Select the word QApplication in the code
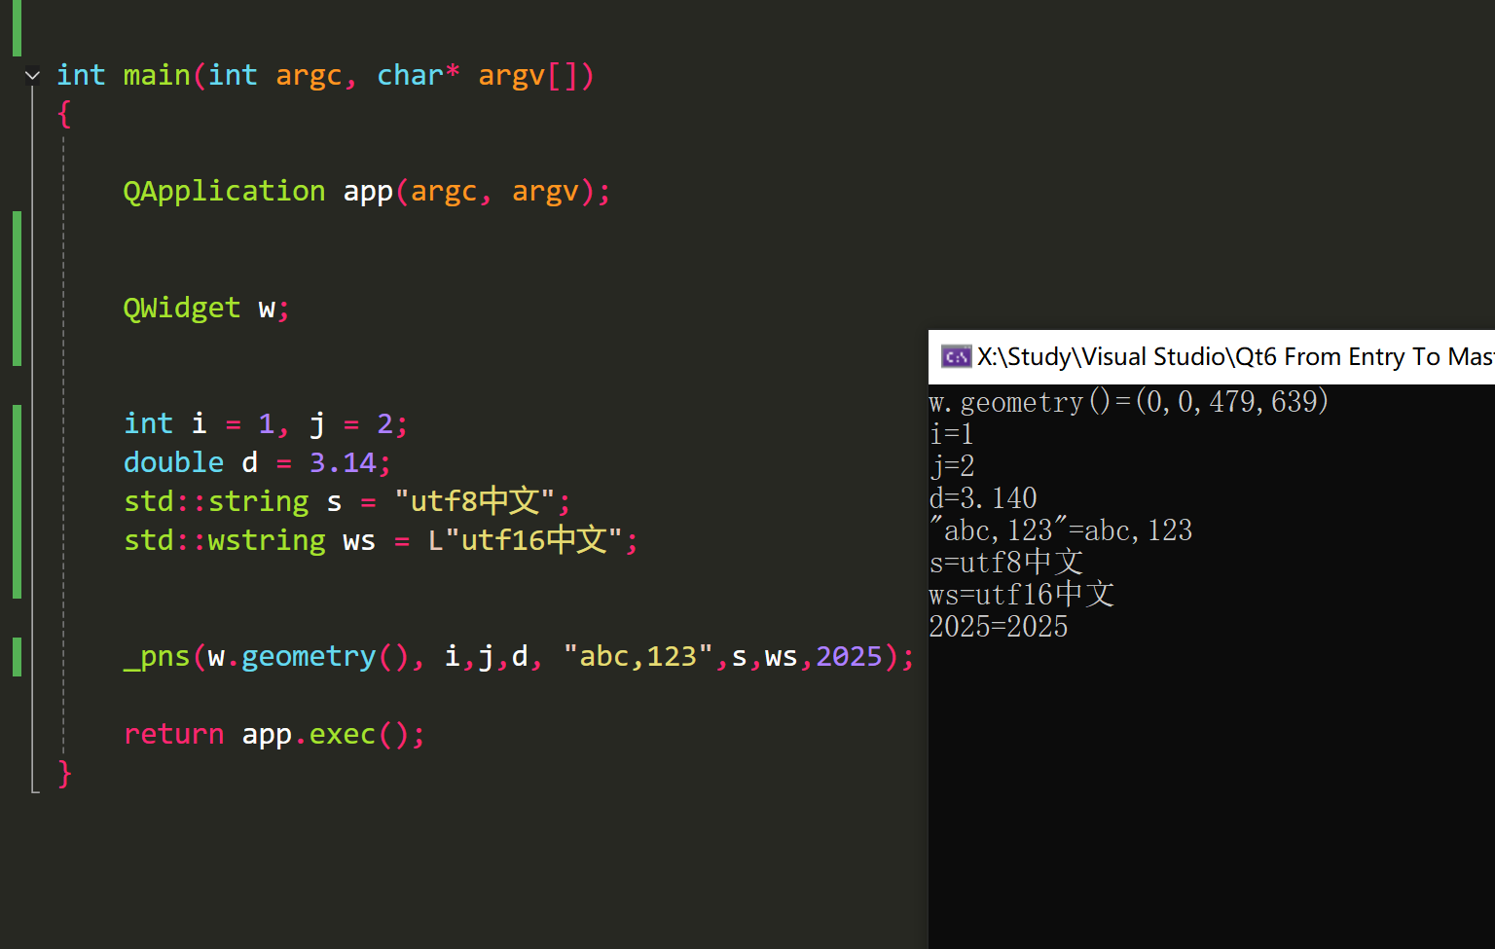1495x949 pixels. [223, 191]
